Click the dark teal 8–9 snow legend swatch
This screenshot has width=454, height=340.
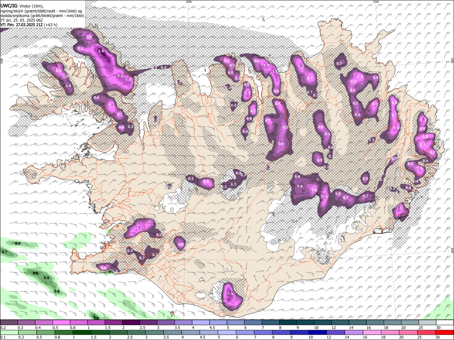pos(288,322)
